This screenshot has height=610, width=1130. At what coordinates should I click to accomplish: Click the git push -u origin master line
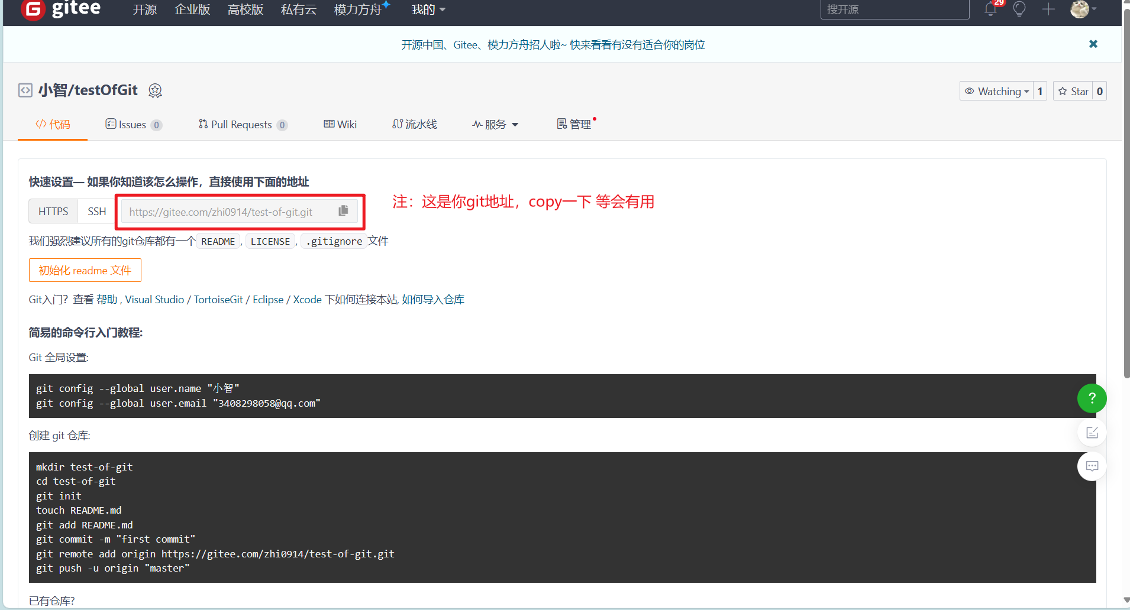pyautogui.click(x=112, y=568)
